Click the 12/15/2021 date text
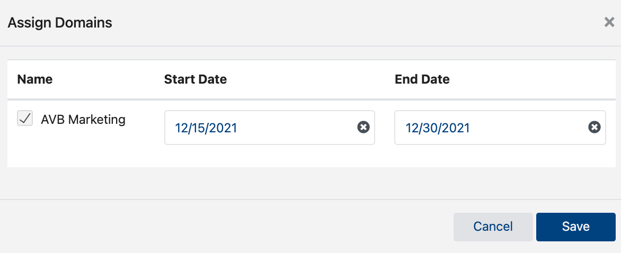Screen dimensions: 621x253 (206, 128)
